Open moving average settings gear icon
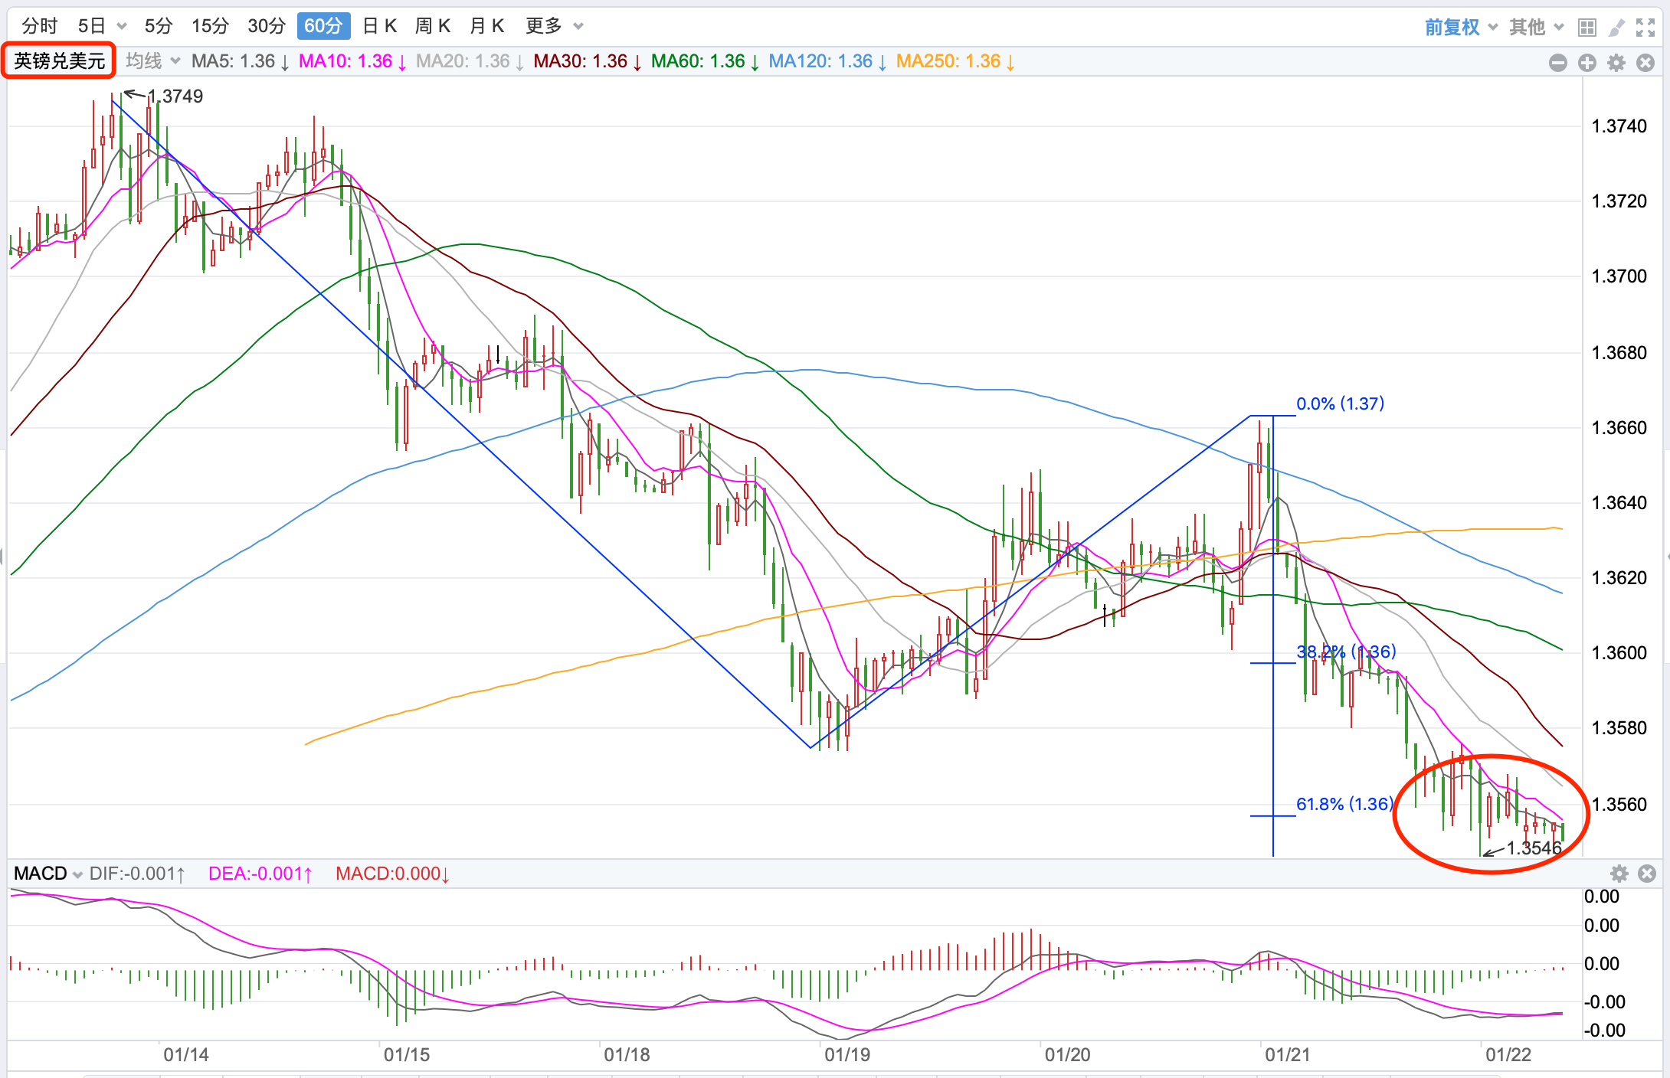The image size is (1670, 1078). [x=1616, y=63]
